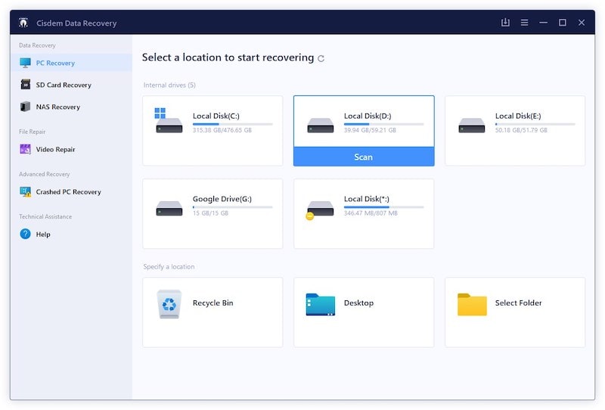Open the Video Repair tool
605x410 pixels.
coord(55,150)
